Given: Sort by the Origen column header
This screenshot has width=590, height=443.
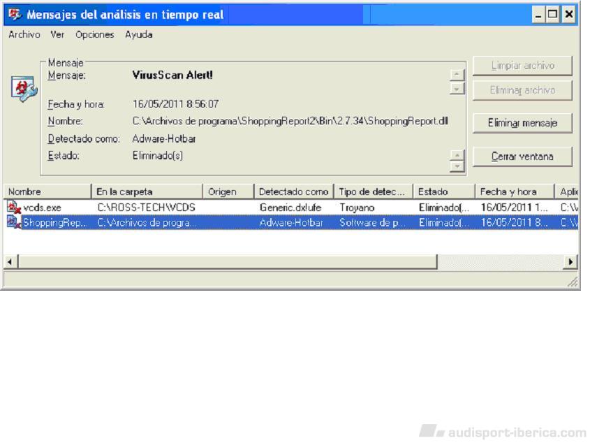Looking at the screenshot, I should point(228,191).
